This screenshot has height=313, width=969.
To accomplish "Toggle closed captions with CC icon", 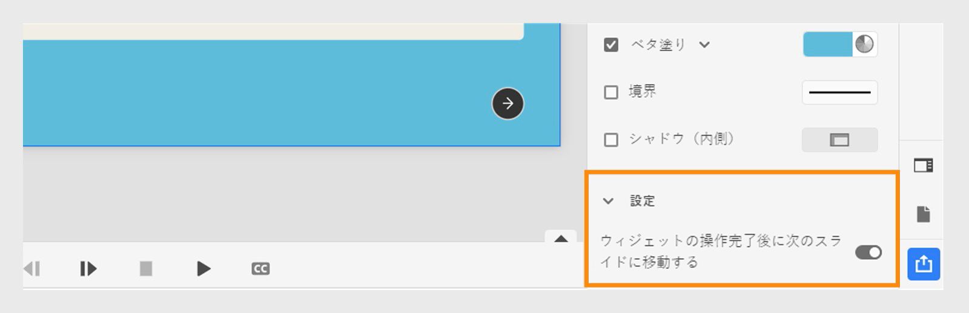I will coord(260,269).
